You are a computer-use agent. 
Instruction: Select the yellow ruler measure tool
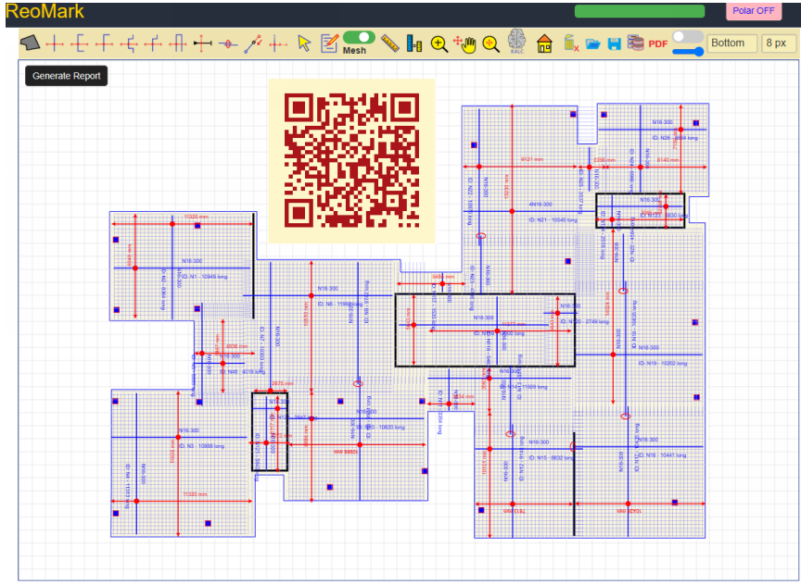pyautogui.click(x=389, y=44)
